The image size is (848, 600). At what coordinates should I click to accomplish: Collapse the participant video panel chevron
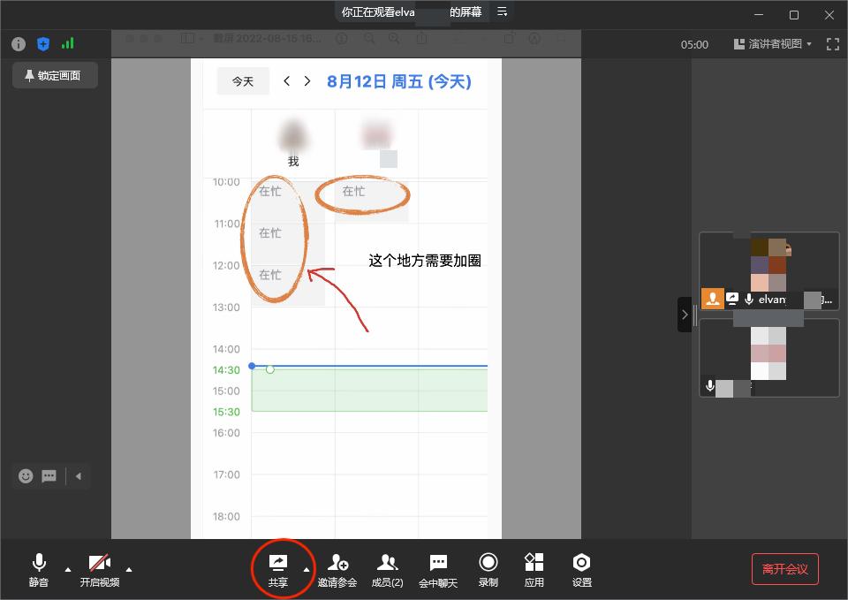pyautogui.click(x=685, y=314)
